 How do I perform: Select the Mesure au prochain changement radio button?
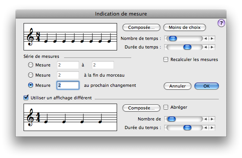[x=31, y=85]
